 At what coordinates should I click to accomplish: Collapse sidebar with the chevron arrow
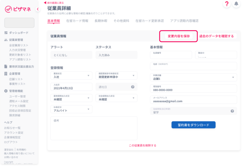point(38,9)
